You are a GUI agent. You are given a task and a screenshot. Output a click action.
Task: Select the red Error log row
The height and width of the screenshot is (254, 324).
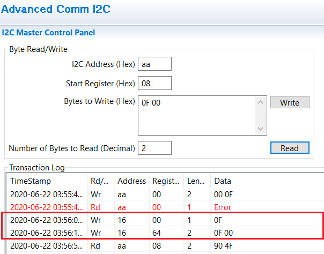(x=165, y=207)
